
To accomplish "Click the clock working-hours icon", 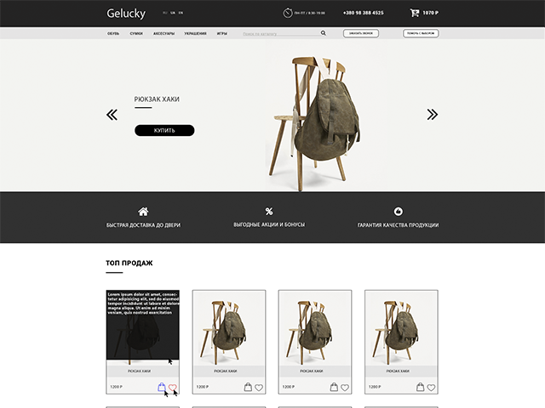I will coord(288,13).
